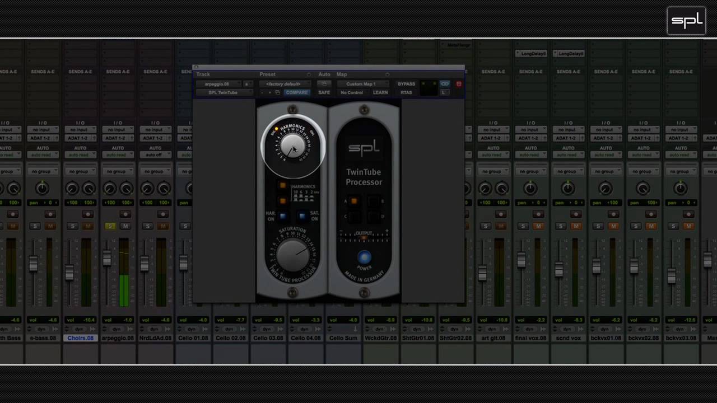Click the L channel selector button

tap(444, 92)
